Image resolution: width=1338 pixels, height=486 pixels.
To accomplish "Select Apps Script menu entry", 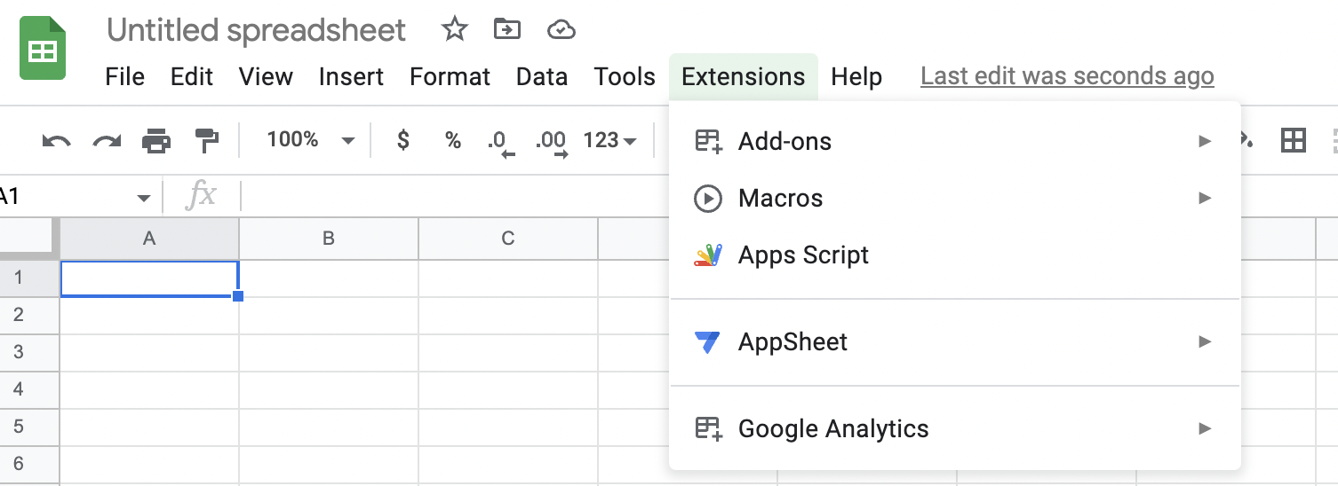I will click(954, 255).
